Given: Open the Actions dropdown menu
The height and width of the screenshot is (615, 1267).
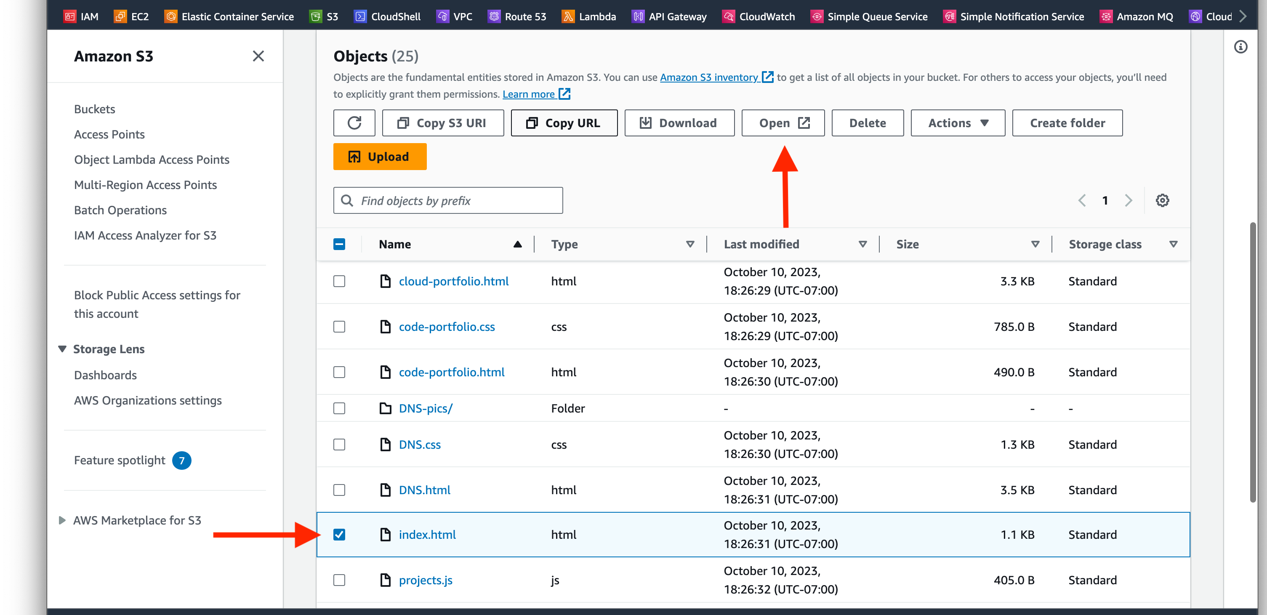Looking at the screenshot, I should coord(958,122).
